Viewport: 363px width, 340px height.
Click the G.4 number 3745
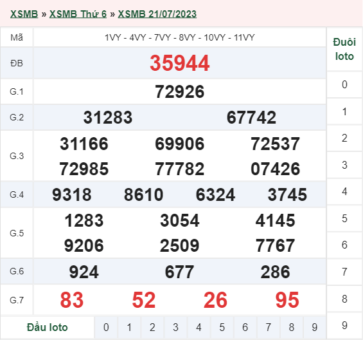click(x=287, y=194)
